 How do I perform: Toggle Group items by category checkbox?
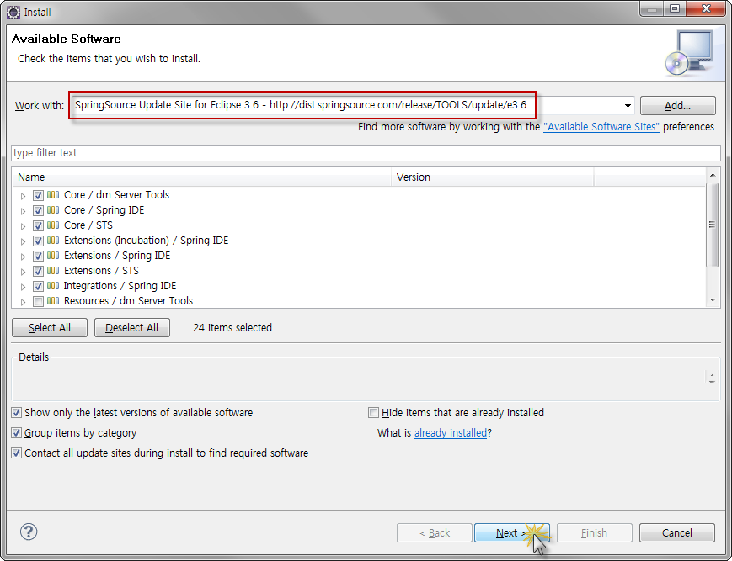(16, 433)
